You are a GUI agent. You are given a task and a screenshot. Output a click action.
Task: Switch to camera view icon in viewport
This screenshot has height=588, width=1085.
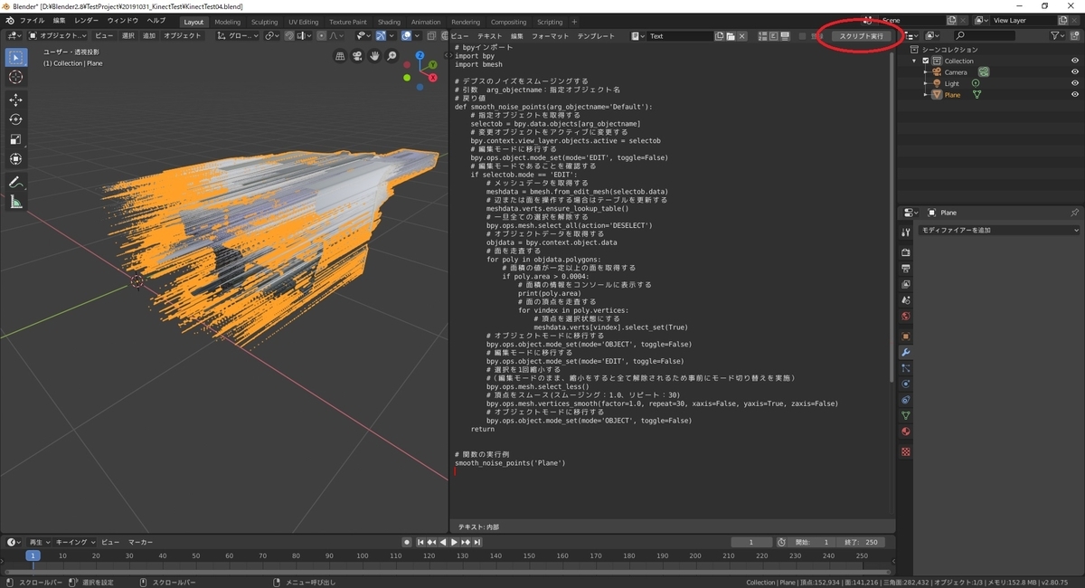pos(357,56)
